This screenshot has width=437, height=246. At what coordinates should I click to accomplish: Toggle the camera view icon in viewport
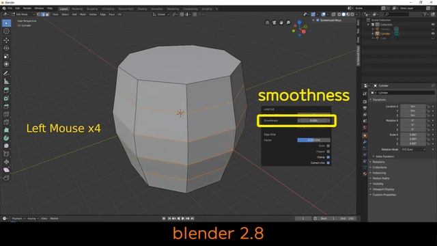274,23
